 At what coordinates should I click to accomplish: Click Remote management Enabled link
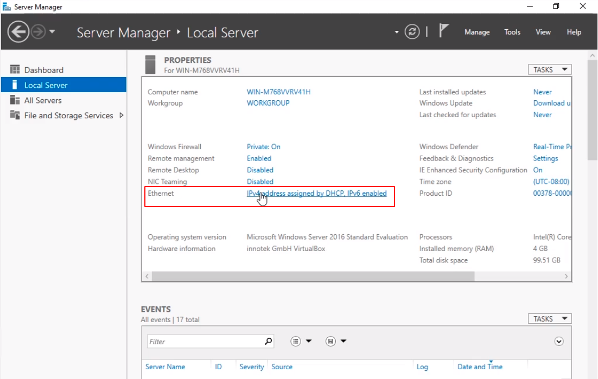(x=259, y=158)
